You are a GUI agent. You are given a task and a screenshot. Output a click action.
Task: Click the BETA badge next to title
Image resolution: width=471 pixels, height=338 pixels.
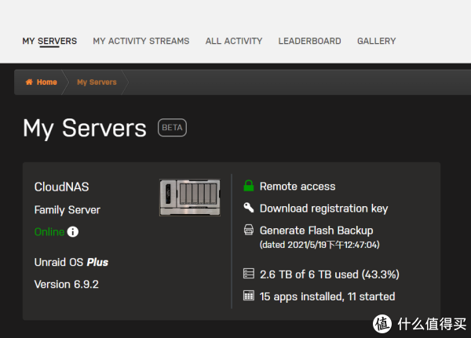pyautogui.click(x=172, y=128)
